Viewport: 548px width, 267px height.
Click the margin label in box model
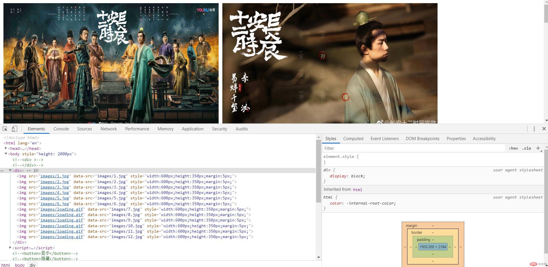tap(411, 225)
